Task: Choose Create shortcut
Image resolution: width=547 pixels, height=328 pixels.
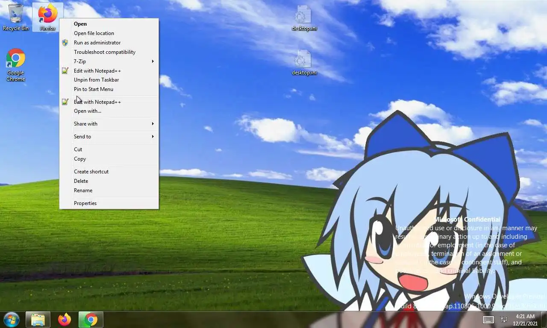Action: tap(109, 172)
